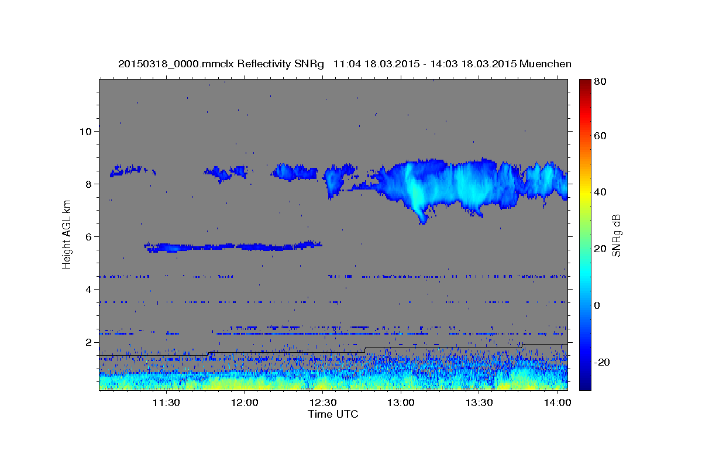
Task: Click the Time UTC axis title
Action: pyautogui.click(x=333, y=414)
